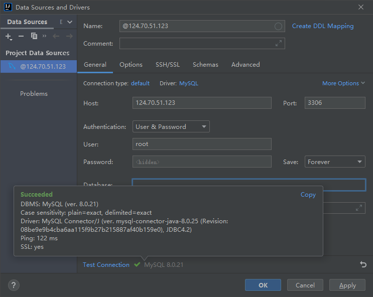Image resolution: width=373 pixels, height=297 pixels.
Task: Confirm with the OK button
Action: coord(263,285)
